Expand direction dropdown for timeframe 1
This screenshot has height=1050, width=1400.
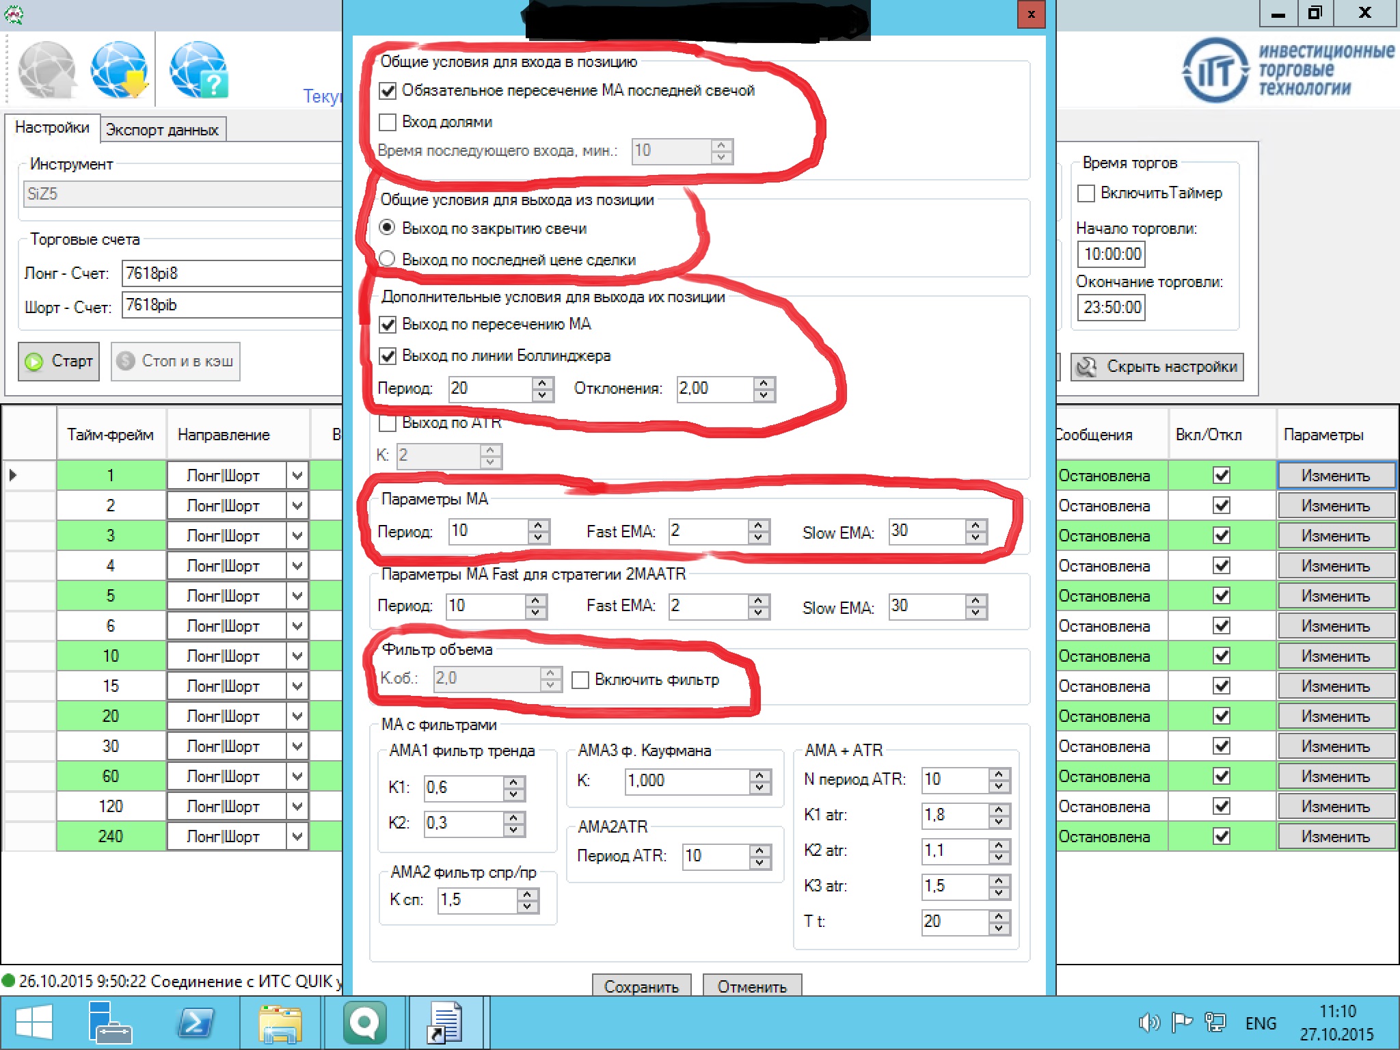[x=297, y=476]
